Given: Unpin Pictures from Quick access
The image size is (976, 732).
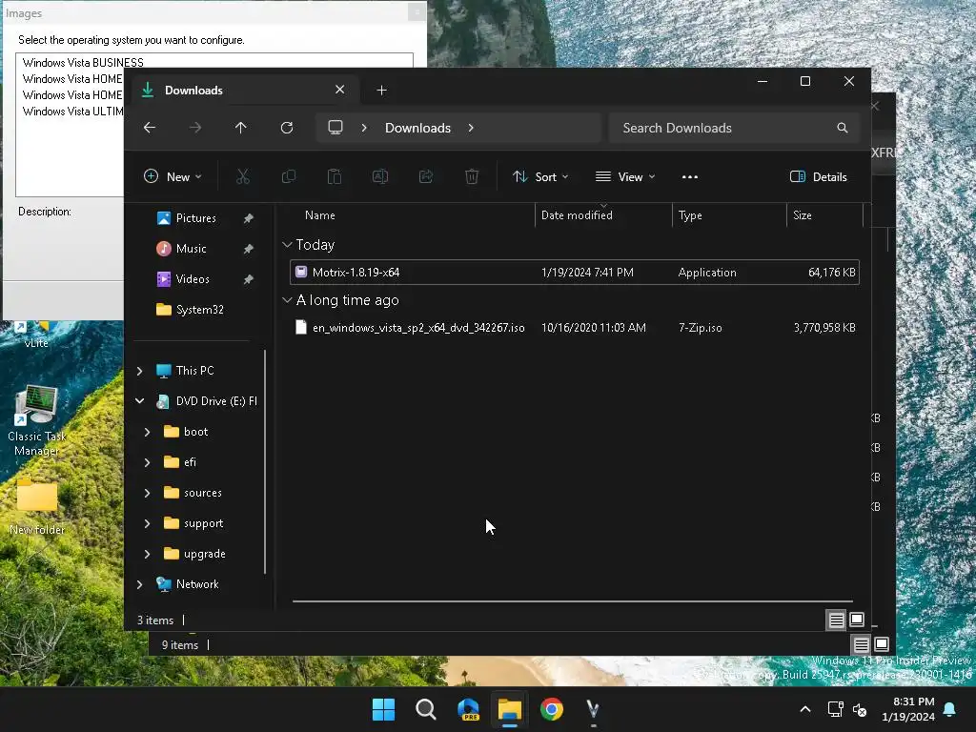Looking at the screenshot, I should click(249, 218).
